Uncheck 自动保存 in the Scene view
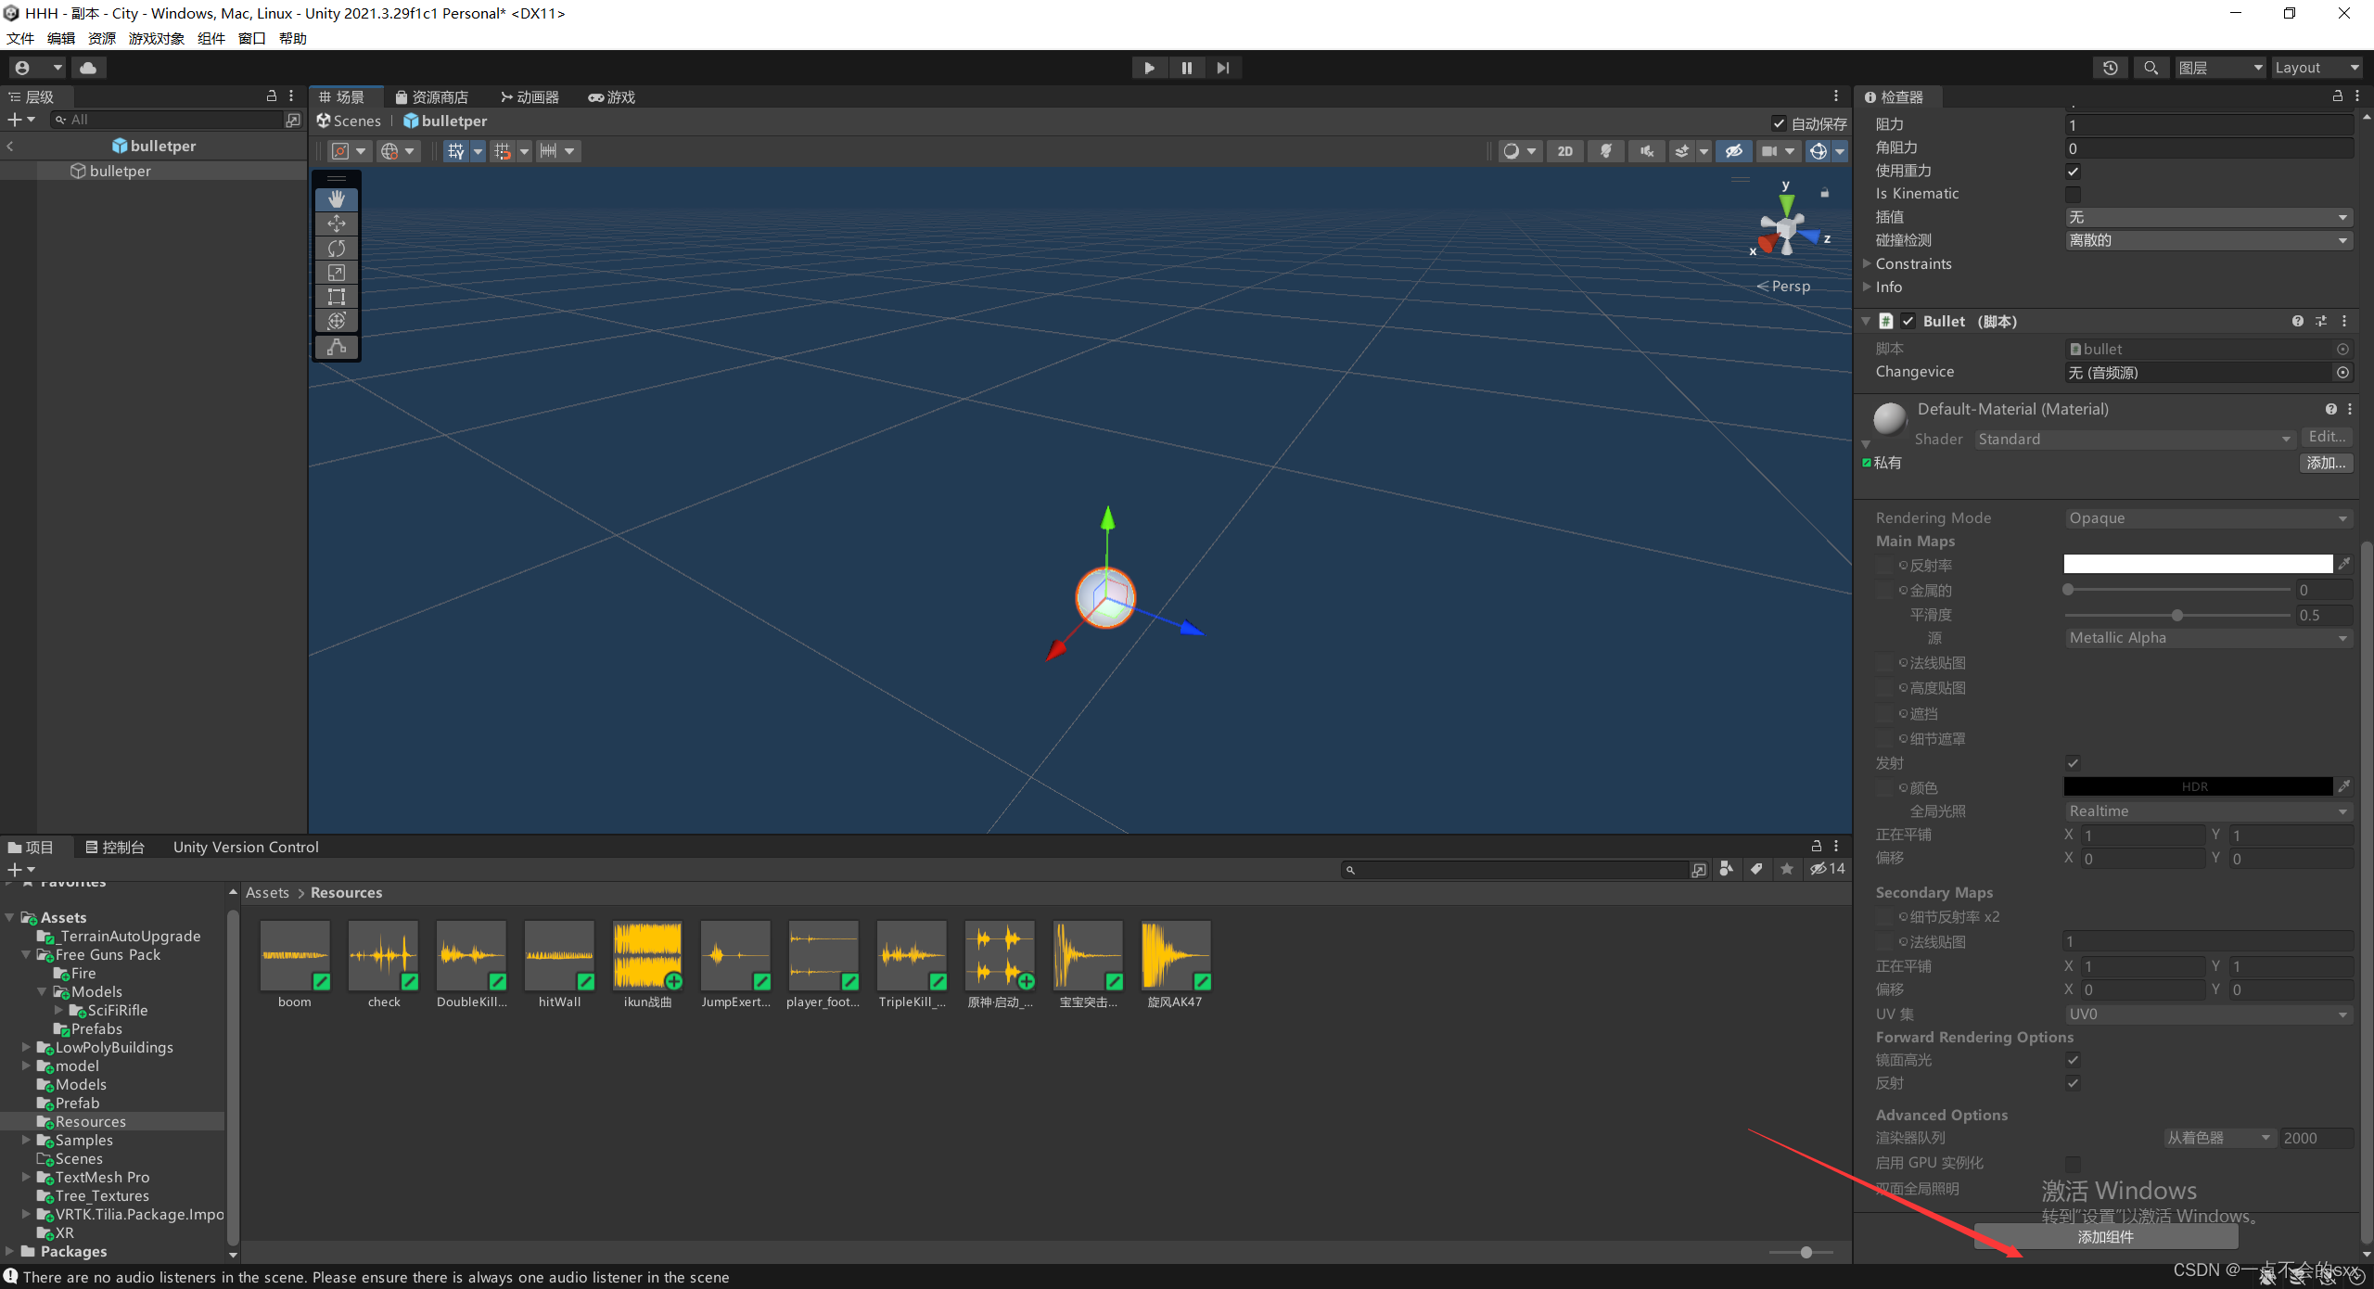The height and width of the screenshot is (1289, 2374). (1779, 122)
